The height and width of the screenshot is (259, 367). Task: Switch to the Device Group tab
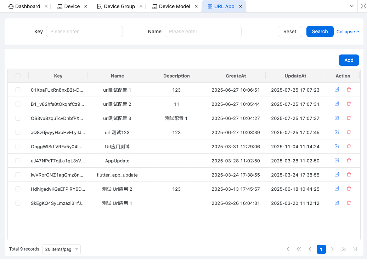(x=119, y=6)
